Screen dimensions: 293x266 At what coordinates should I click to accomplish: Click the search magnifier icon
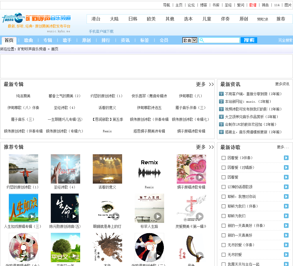pyautogui.click(x=202, y=40)
